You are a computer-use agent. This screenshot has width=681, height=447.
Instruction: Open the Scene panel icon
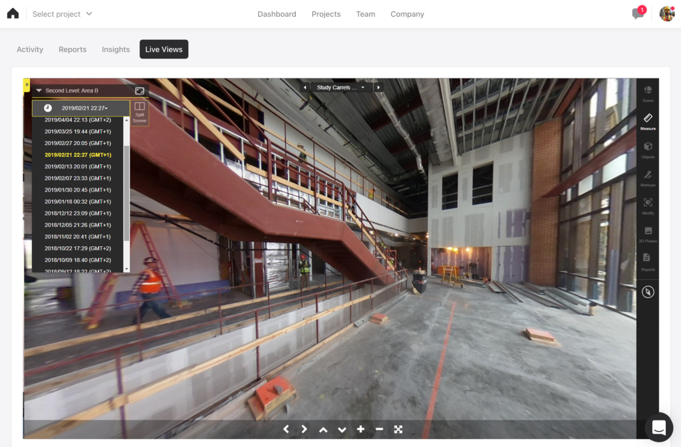click(x=648, y=92)
